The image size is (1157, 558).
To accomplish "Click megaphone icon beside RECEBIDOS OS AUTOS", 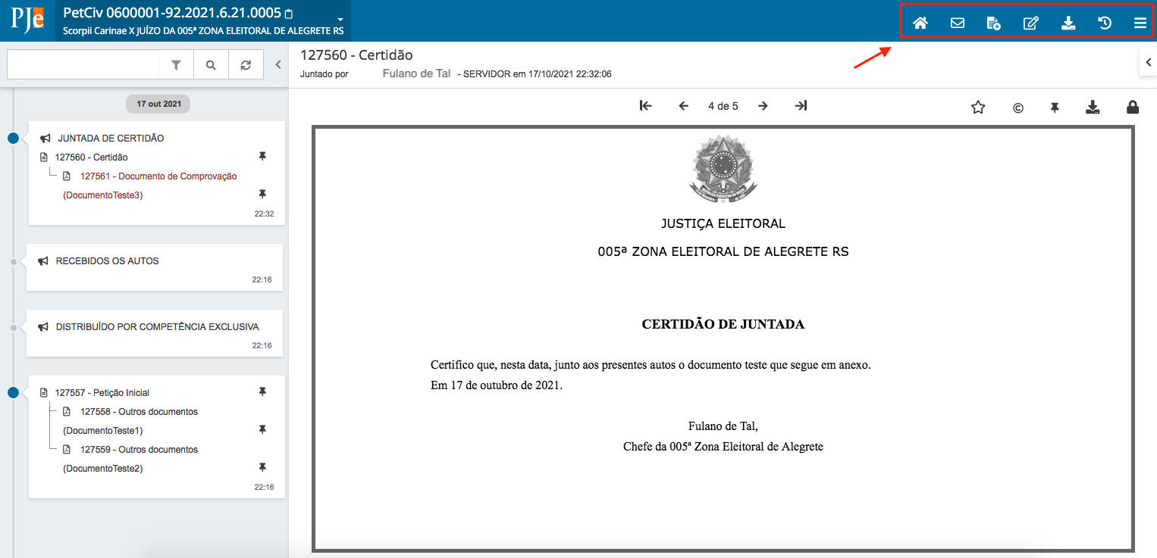I will tap(43, 261).
